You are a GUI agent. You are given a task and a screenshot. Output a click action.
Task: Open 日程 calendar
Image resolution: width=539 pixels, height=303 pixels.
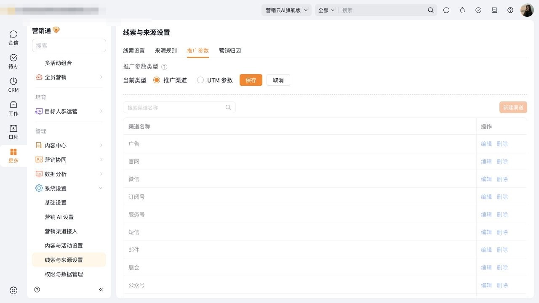[x=13, y=132]
